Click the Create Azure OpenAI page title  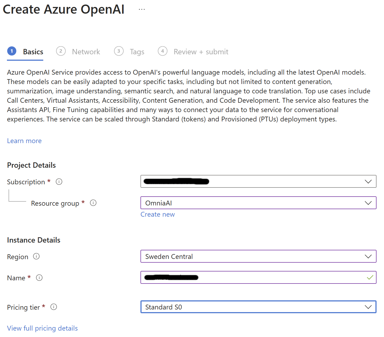point(64,9)
